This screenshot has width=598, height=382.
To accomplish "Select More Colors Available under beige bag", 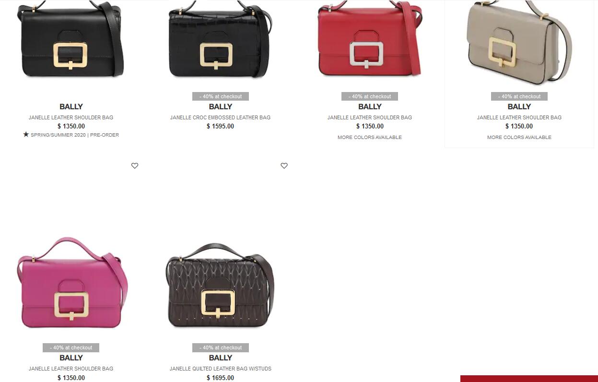I will [519, 138].
